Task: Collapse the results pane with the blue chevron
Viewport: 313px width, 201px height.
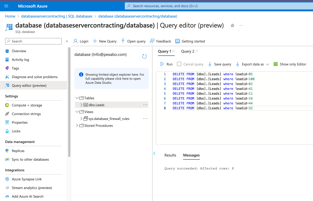Action: [x=154, y=154]
